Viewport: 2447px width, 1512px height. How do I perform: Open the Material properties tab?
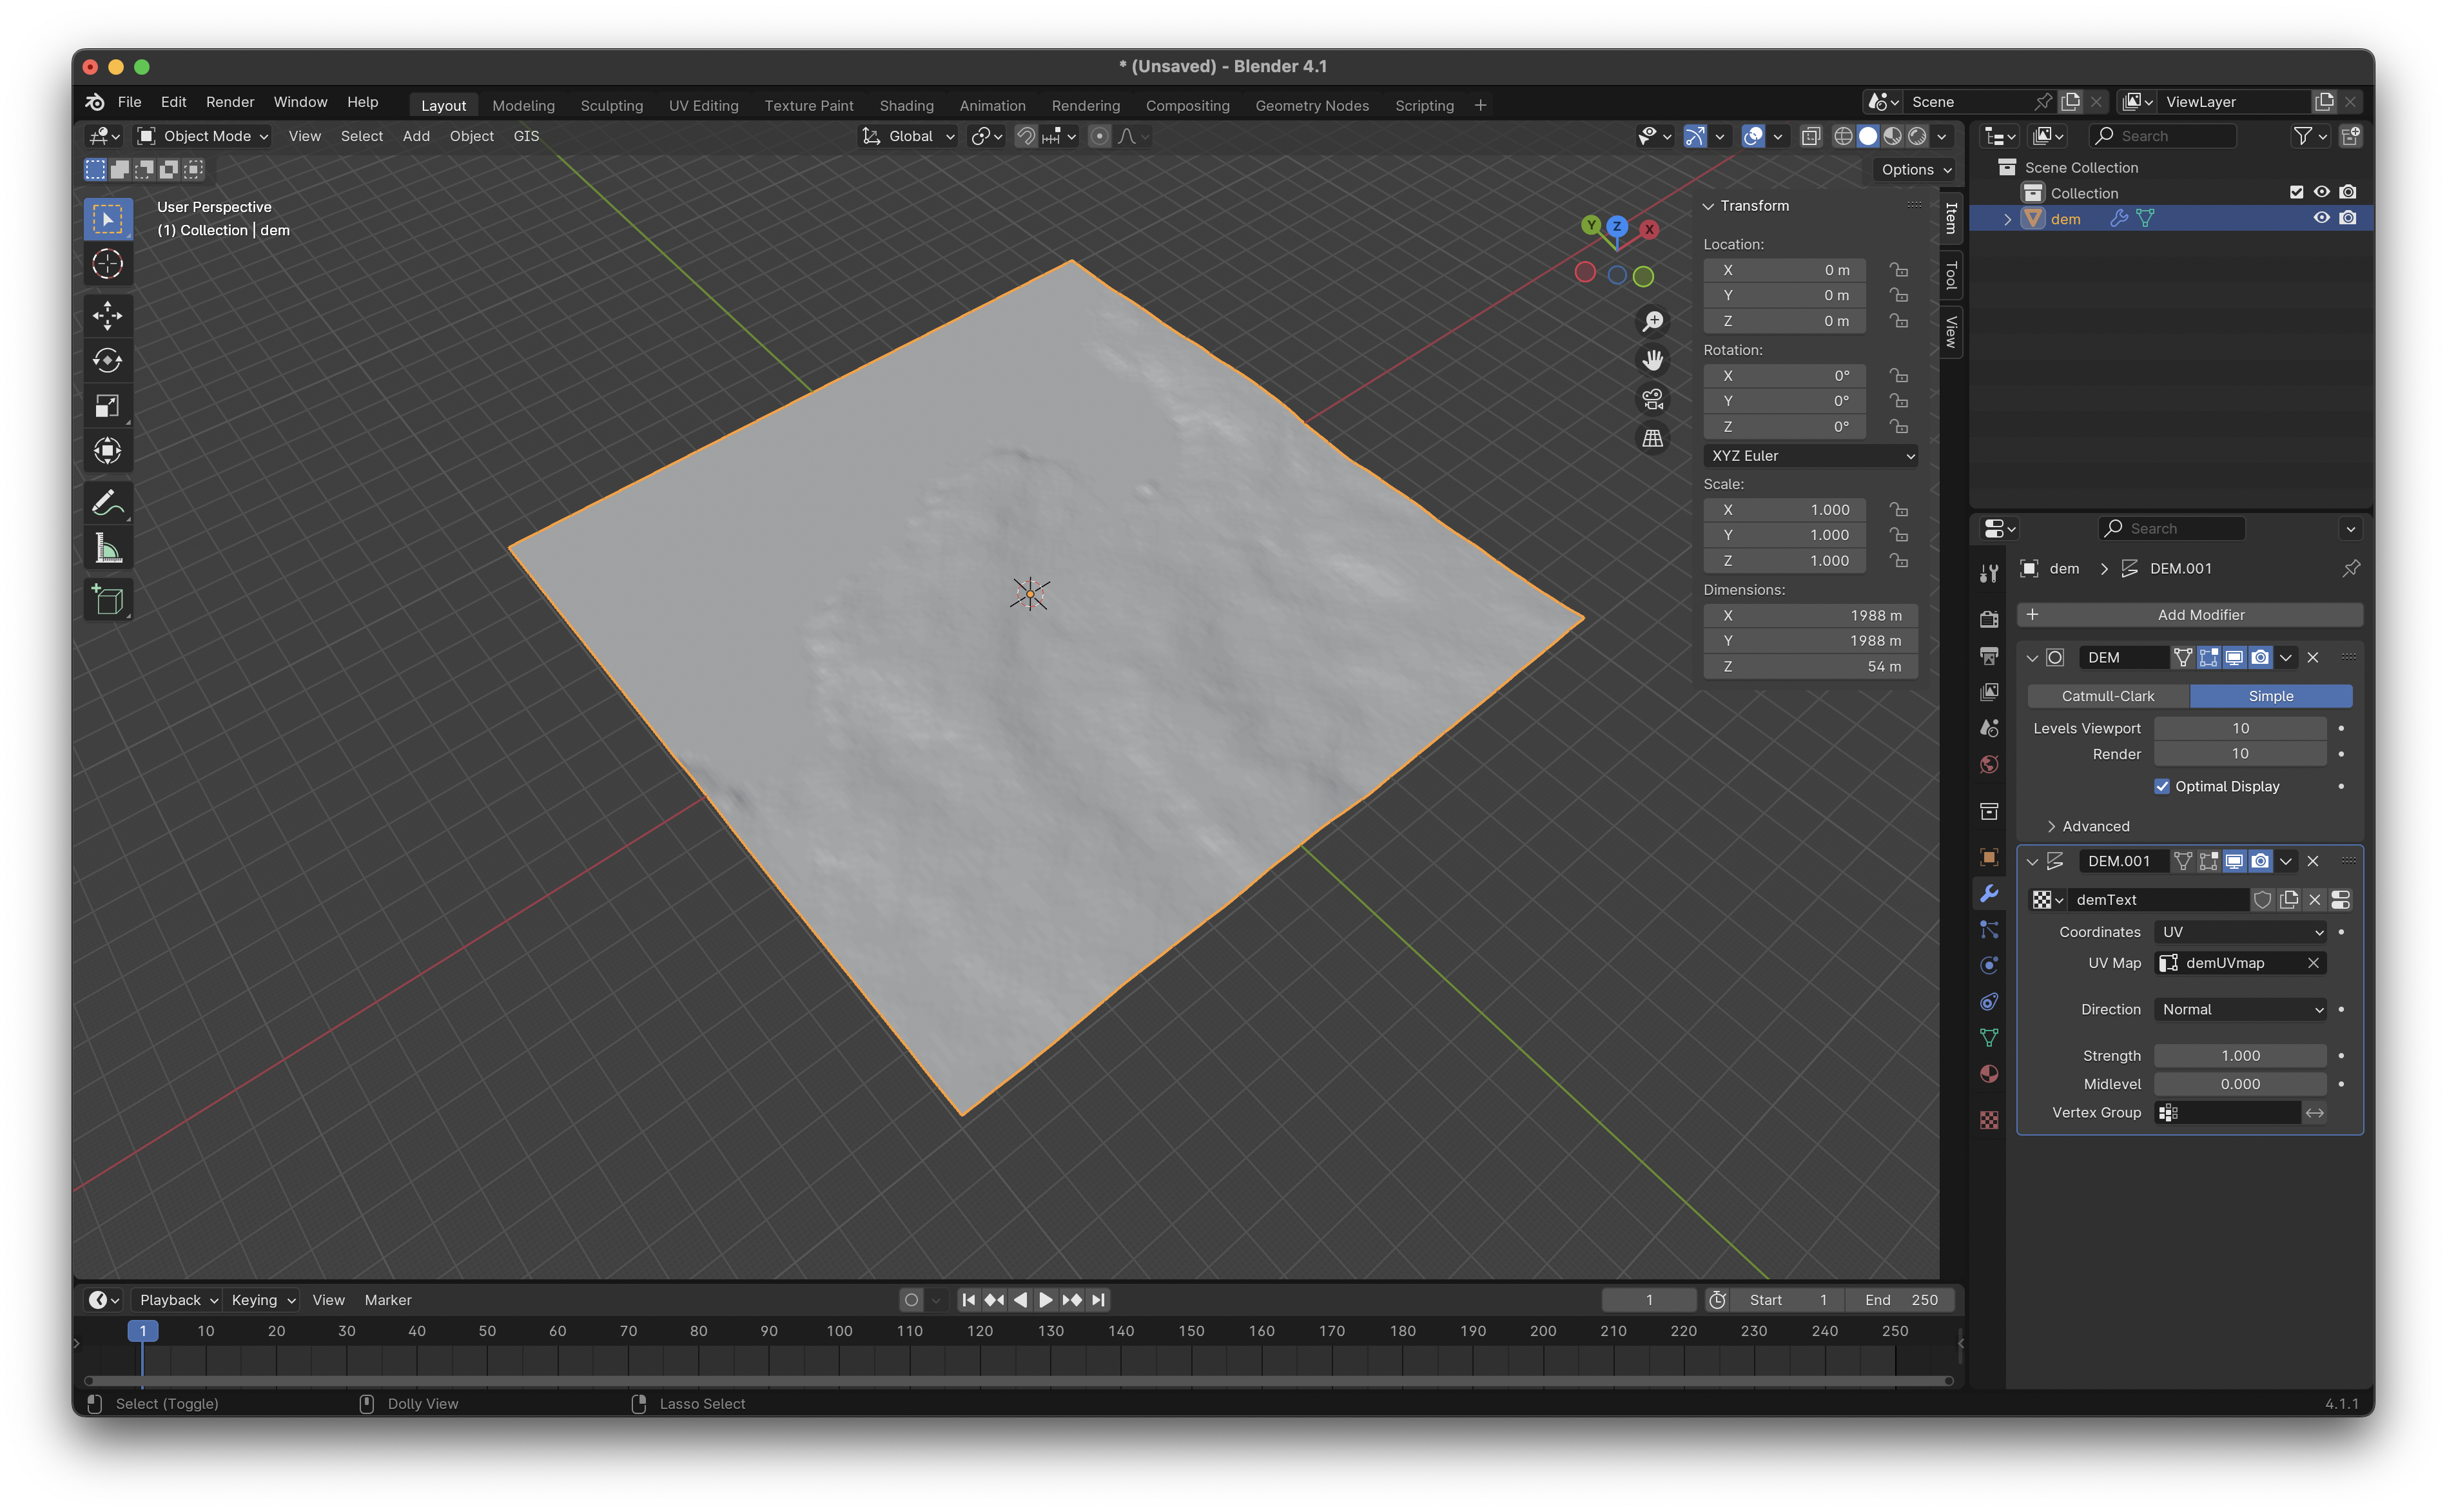1989,1074
